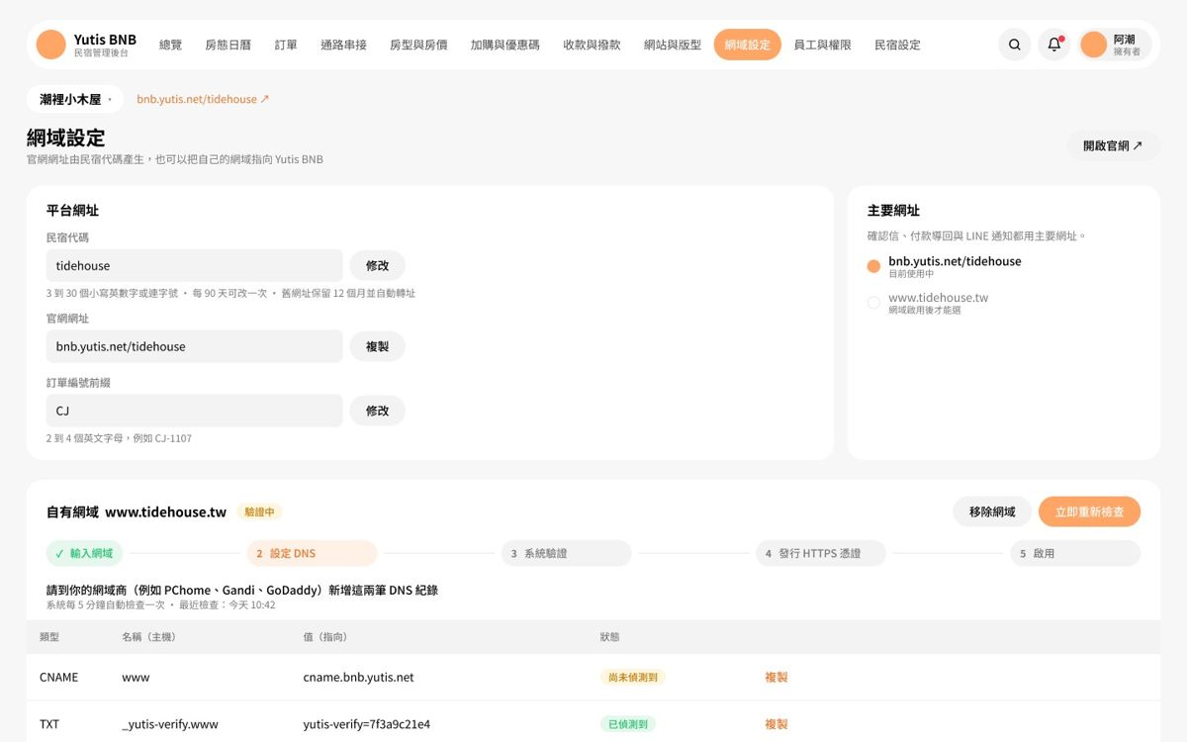Click the 驗證中 status badge
The height and width of the screenshot is (742, 1187).
click(x=259, y=511)
